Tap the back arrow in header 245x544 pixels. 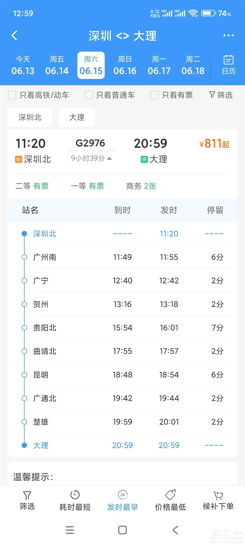(14, 35)
